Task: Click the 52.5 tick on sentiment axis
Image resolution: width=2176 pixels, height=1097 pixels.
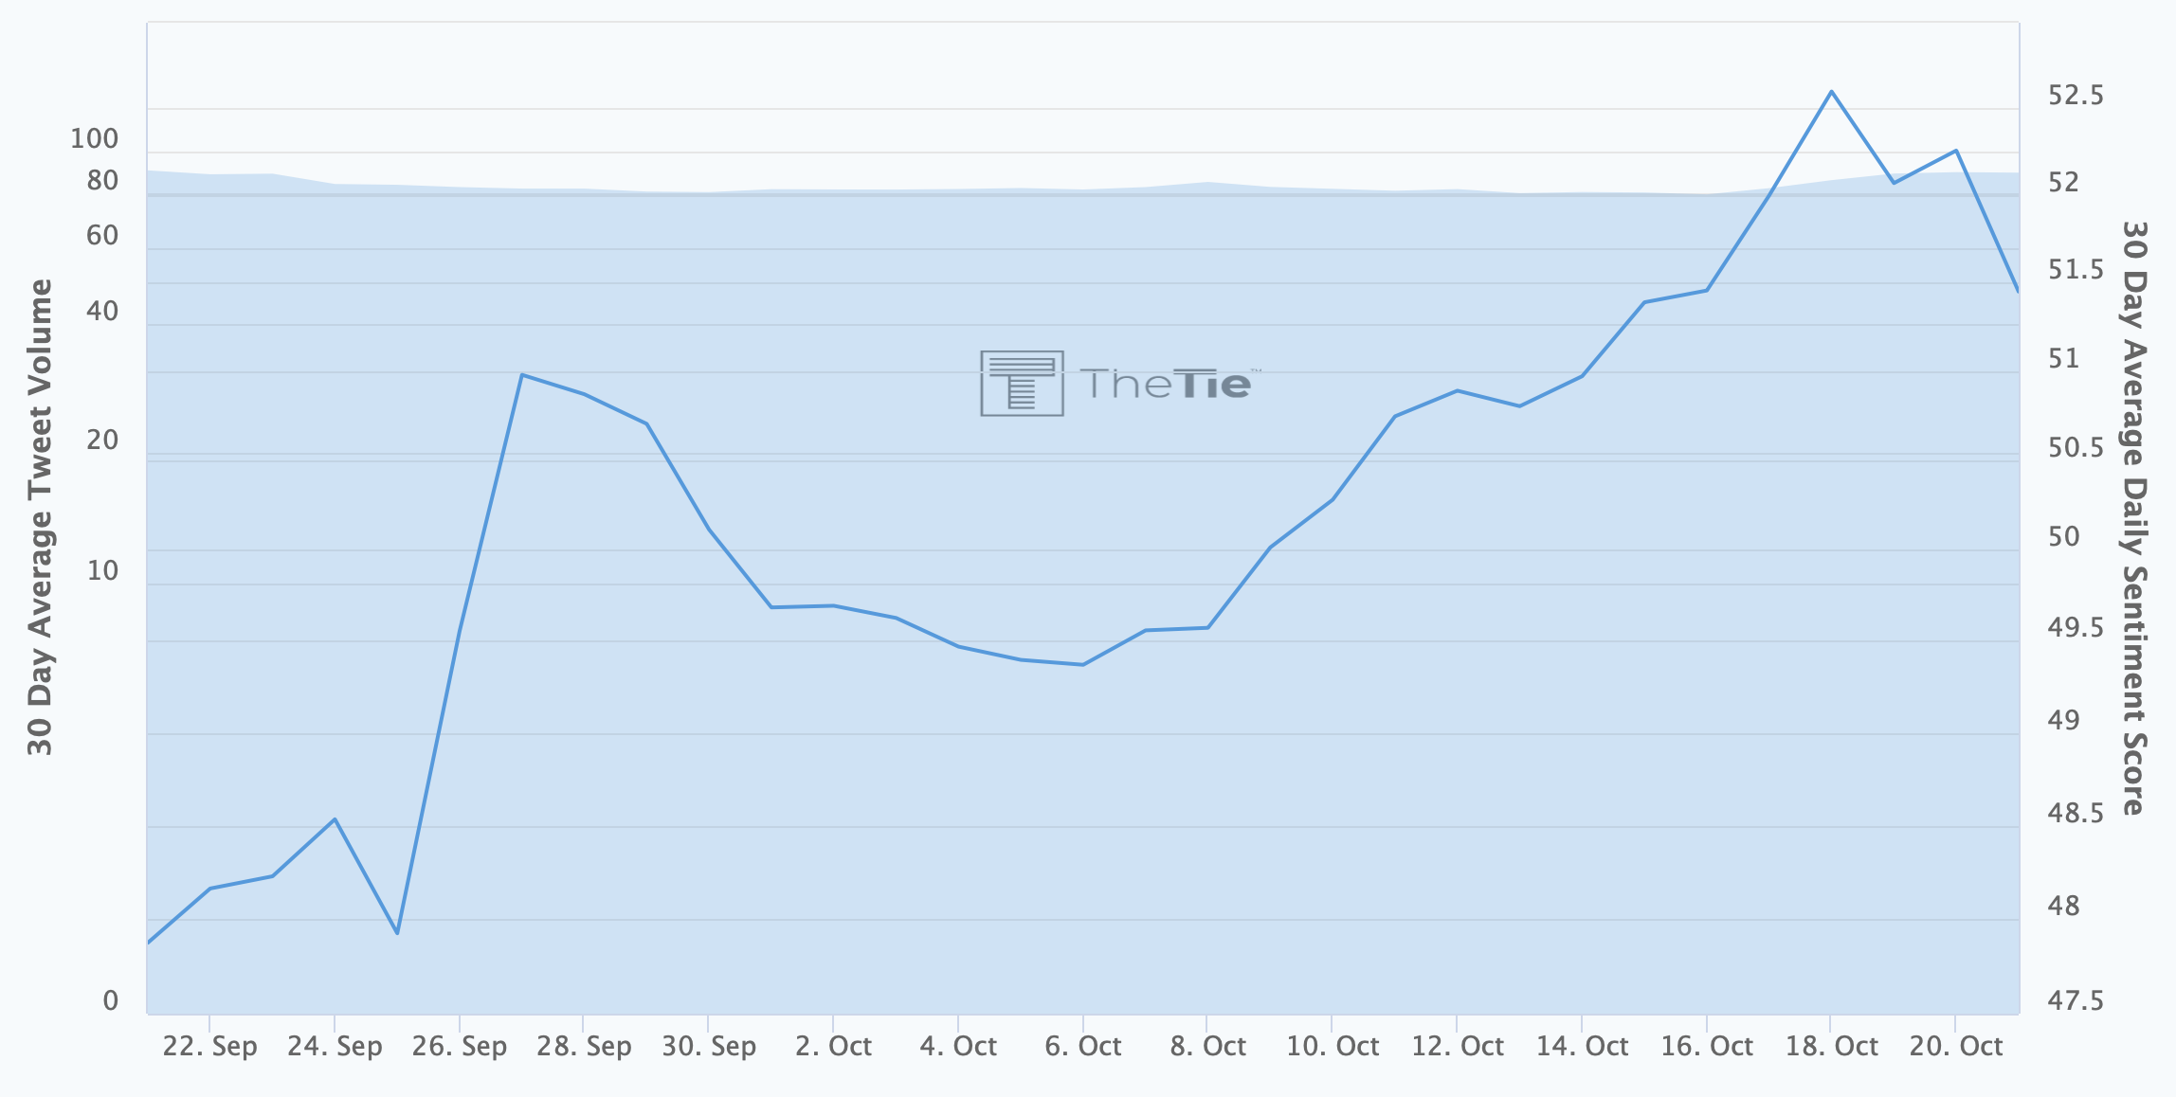Action: click(2076, 95)
